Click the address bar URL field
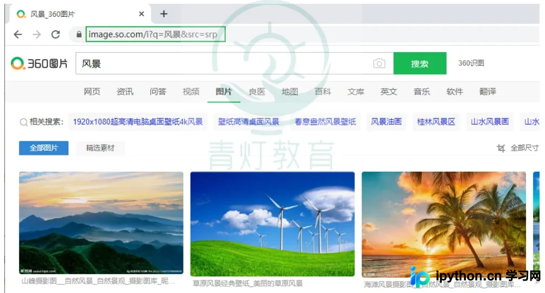545x293 pixels. 155,34
